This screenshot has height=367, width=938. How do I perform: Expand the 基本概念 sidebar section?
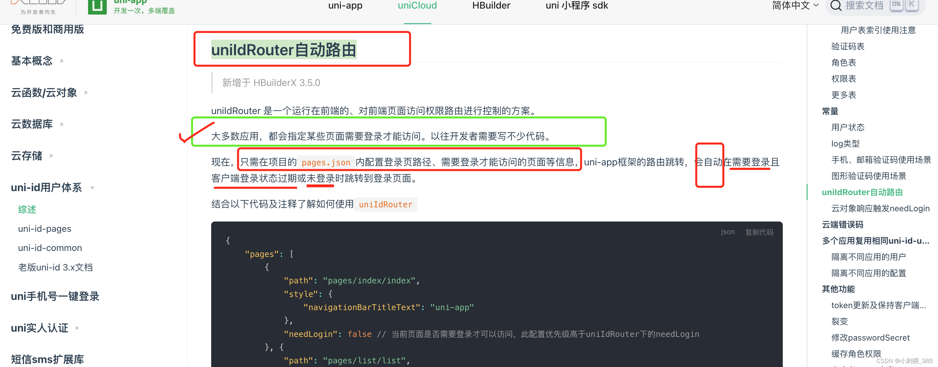pyautogui.click(x=37, y=61)
